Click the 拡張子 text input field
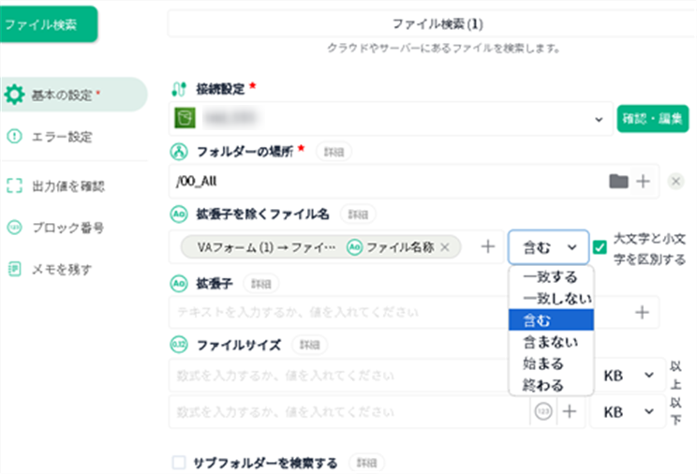697x474 pixels. point(393,312)
